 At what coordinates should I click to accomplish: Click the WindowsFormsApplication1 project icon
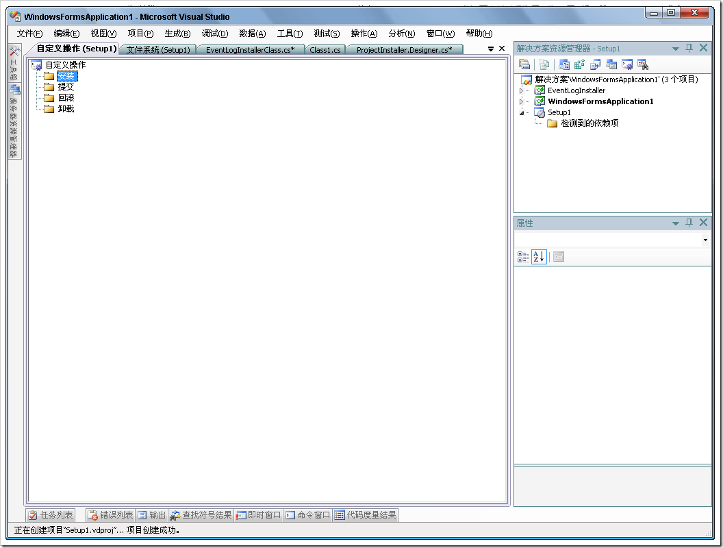click(x=540, y=101)
